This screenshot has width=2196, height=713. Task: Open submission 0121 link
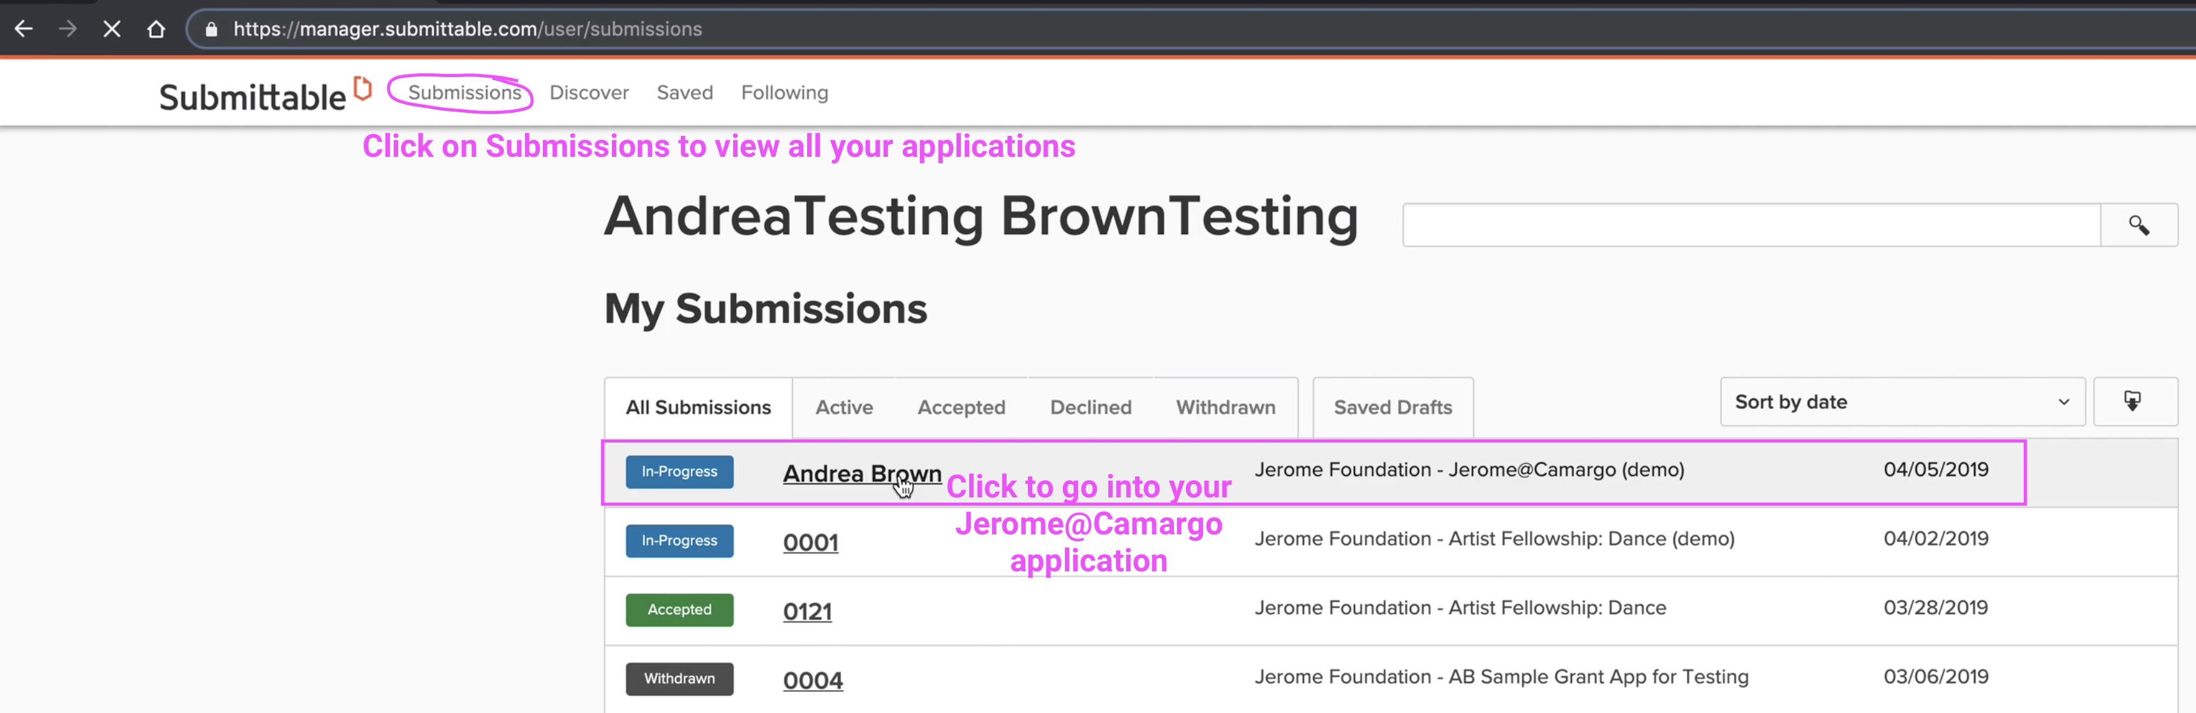click(807, 611)
